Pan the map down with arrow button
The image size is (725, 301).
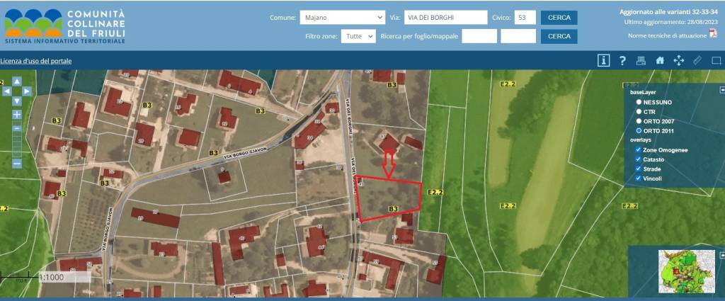tap(17, 101)
